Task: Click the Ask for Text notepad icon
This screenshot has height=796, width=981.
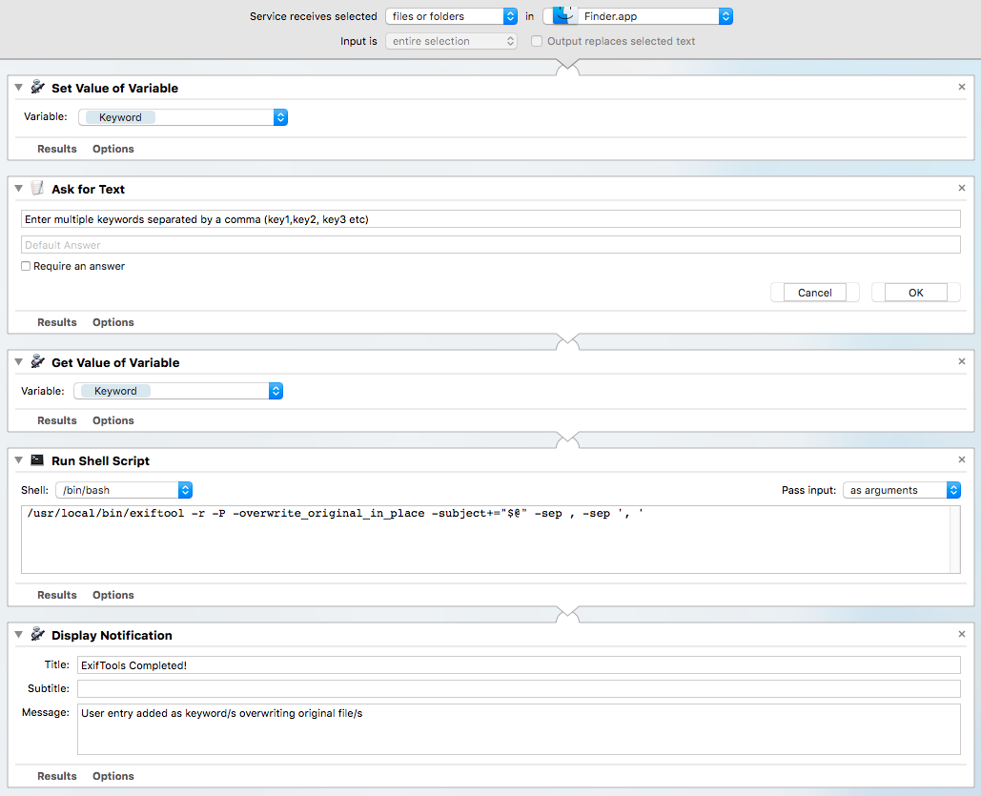Action: pyautogui.click(x=37, y=189)
